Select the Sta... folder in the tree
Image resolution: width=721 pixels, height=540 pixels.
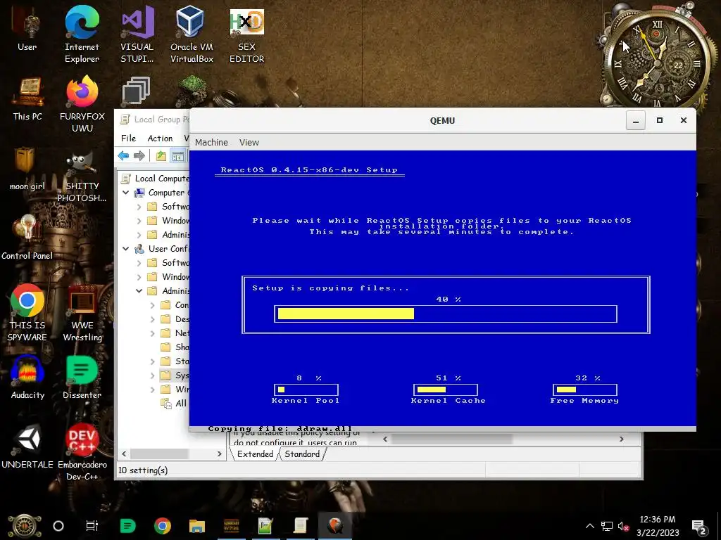tap(175, 361)
